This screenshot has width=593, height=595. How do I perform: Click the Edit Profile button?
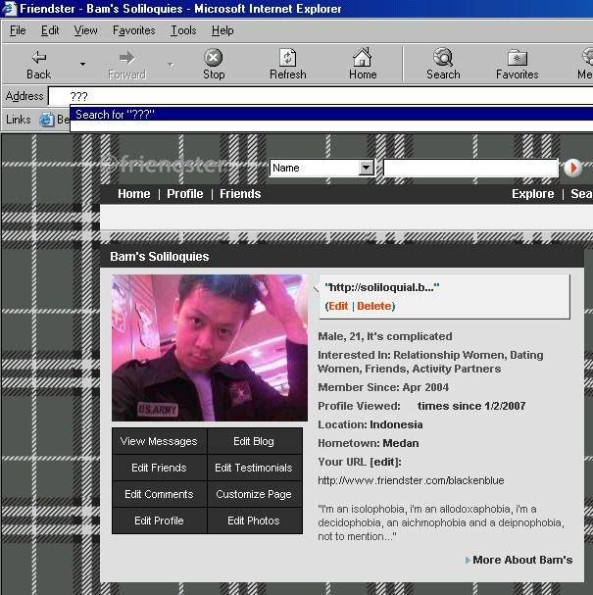coord(159,521)
